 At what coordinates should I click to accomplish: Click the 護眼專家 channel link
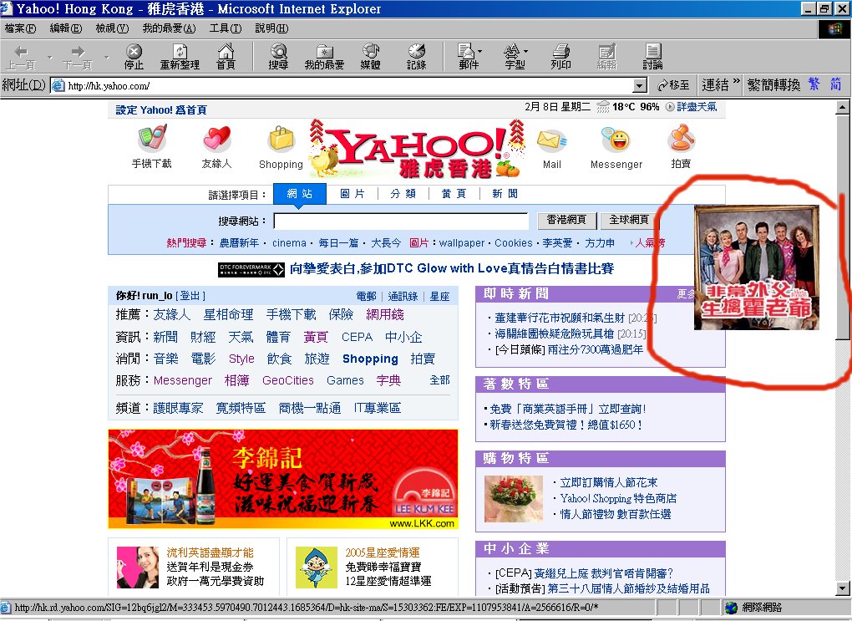[178, 408]
